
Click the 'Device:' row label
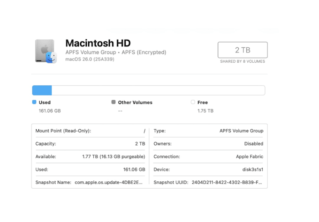(161, 170)
